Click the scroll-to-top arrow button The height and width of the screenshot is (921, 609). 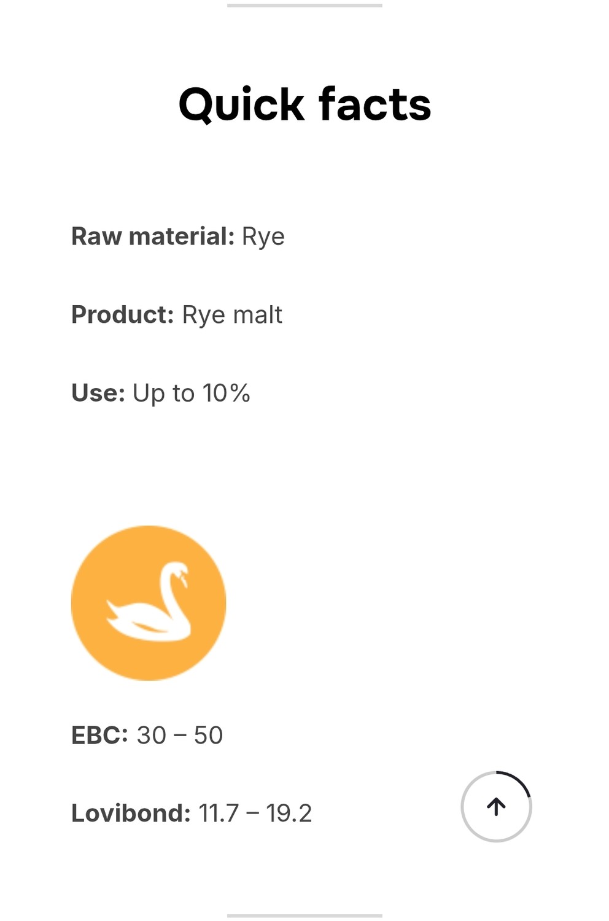496,806
